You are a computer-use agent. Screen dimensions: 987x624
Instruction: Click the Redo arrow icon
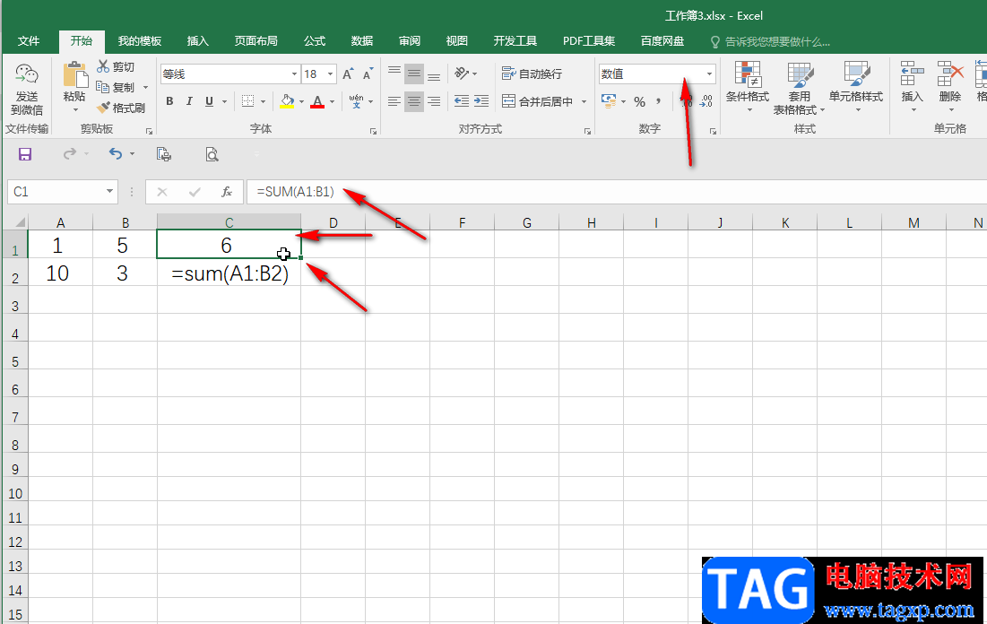[70, 153]
